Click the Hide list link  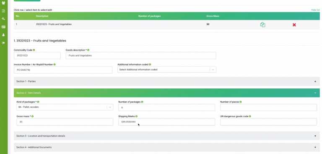coord(315,10)
